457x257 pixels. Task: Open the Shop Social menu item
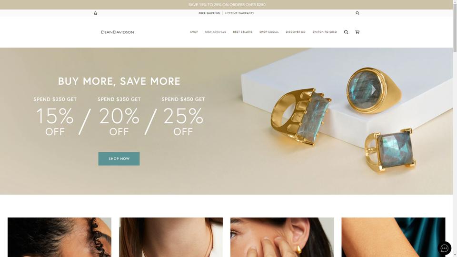pyautogui.click(x=269, y=32)
